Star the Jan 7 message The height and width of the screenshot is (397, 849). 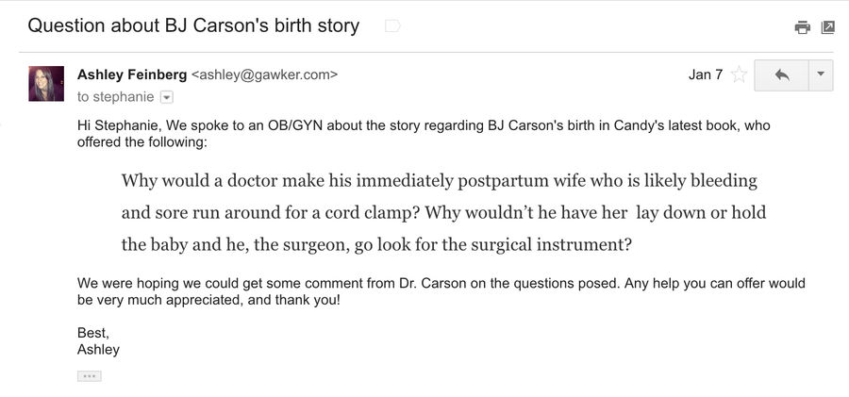[x=739, y=74]
